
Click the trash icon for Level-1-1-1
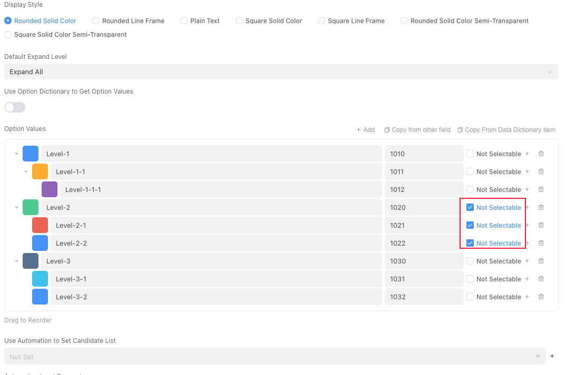click(x=541, y=189)
